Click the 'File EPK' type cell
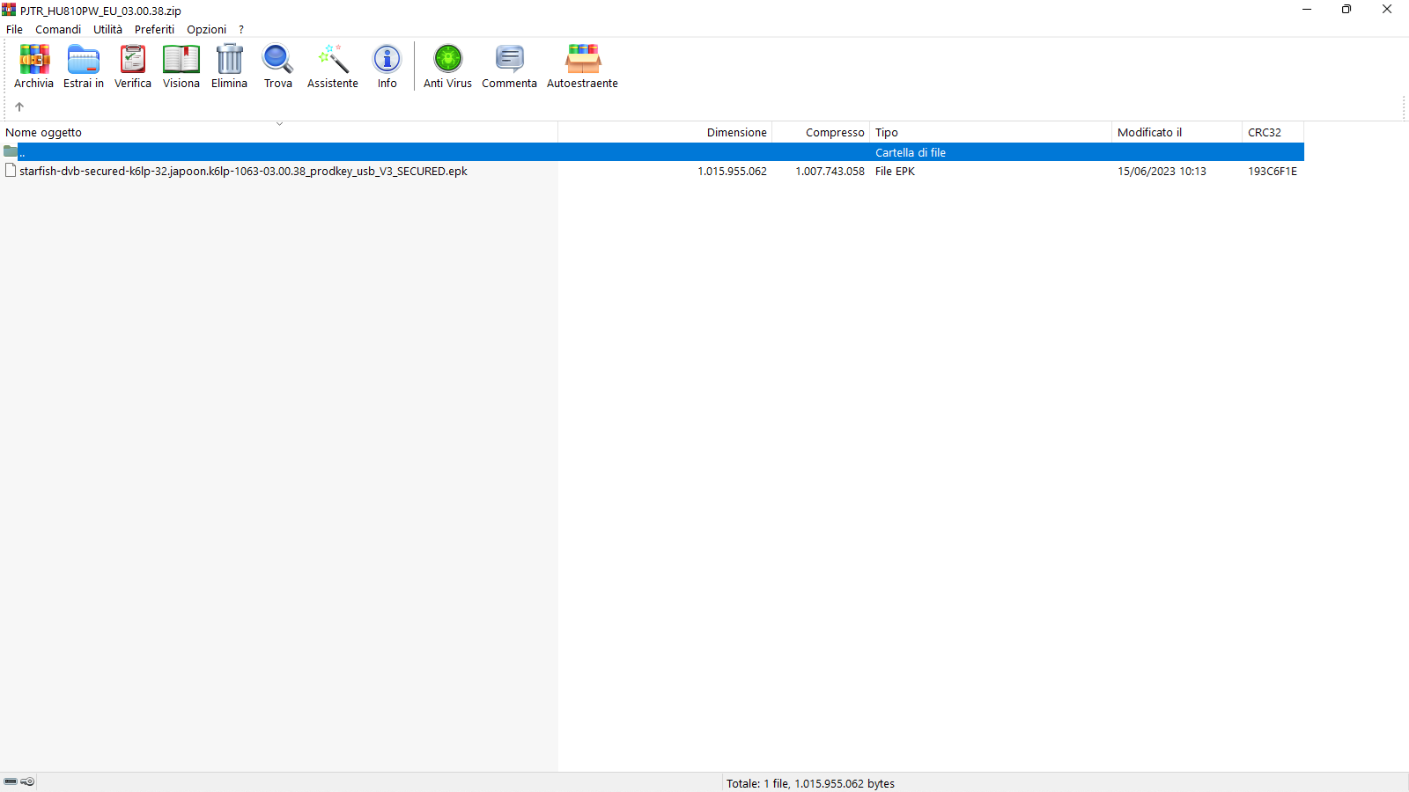The image size is (1409, 792). coord(895,171)
